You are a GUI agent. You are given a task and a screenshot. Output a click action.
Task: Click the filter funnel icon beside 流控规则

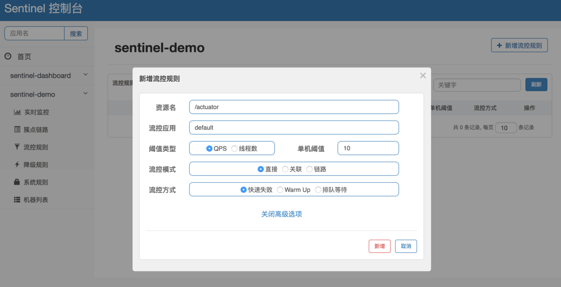pyautogui.click(x=17, y=147)
